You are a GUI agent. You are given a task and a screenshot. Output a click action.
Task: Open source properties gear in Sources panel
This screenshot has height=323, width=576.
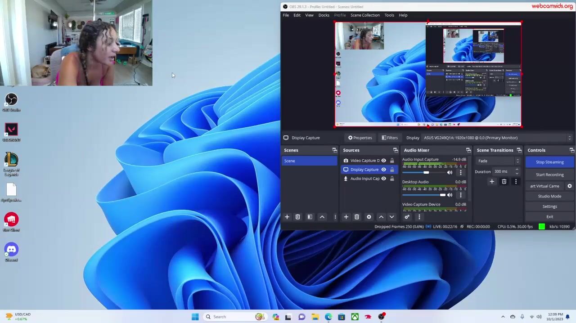point(369,217)
